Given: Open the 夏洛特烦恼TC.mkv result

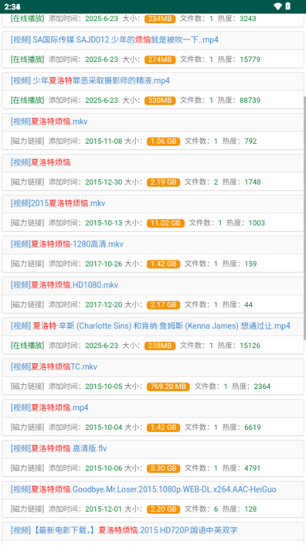Looking at the screenshot, I should (54, 367).
